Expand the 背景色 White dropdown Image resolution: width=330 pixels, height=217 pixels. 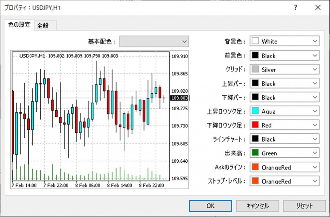(284, 41)
